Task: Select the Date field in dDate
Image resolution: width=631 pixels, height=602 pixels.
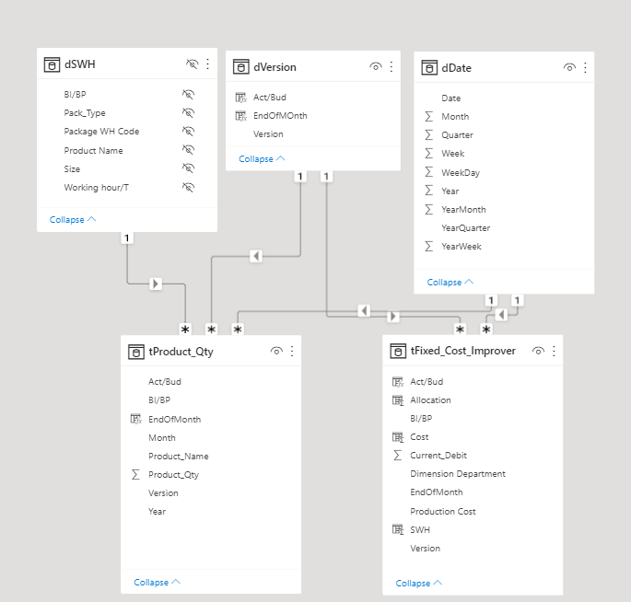Action: coord(451,98)
